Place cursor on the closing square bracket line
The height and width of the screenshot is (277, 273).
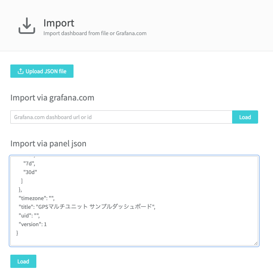(22, 181)
